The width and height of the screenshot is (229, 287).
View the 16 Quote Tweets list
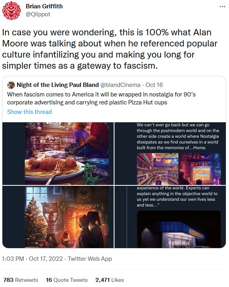(x=67, y=280)
